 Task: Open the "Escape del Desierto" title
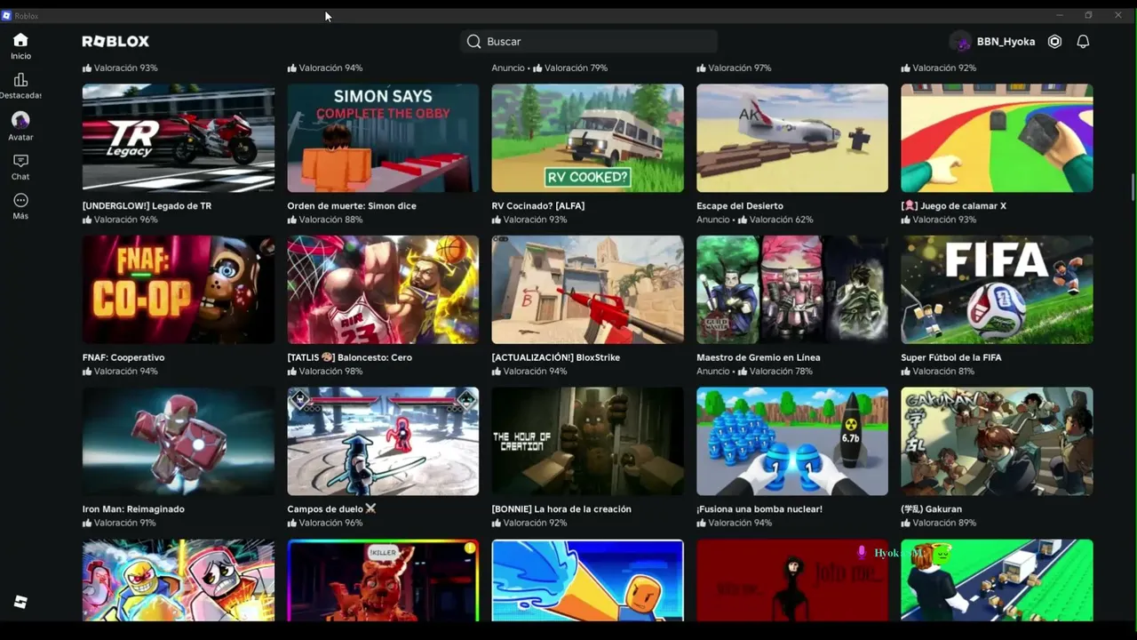coord(740,206)
